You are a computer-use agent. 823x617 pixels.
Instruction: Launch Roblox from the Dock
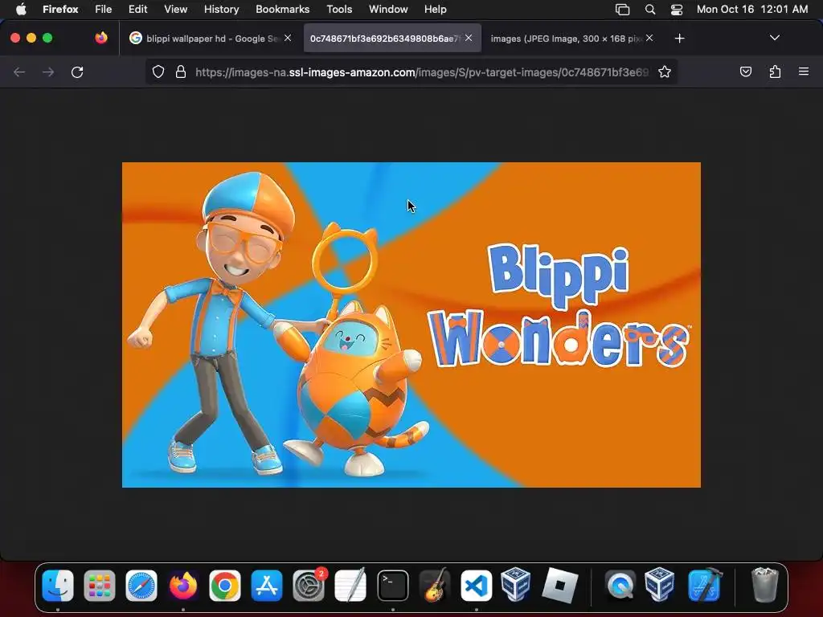click(559, 585)
